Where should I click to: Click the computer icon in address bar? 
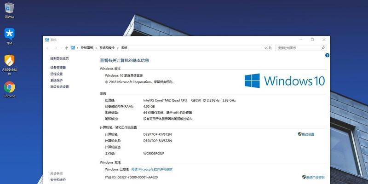73,48
